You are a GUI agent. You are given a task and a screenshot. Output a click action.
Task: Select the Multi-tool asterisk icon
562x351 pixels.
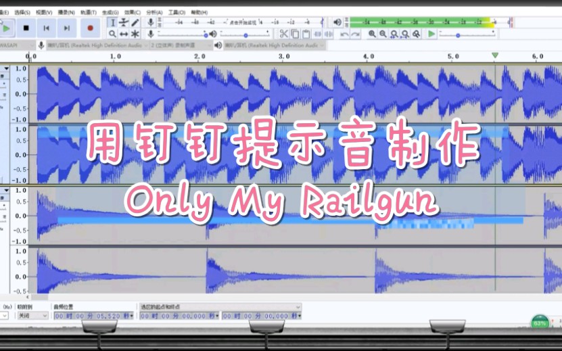tap(135, 34)
